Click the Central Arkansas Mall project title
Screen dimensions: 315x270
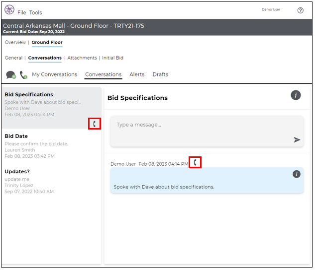[x=74, y=26]
